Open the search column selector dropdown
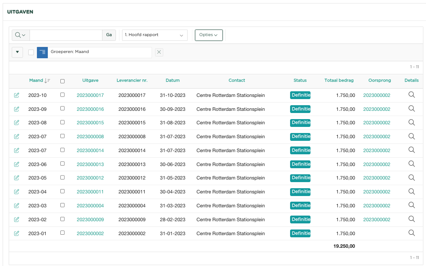 [x=20, y=35]
